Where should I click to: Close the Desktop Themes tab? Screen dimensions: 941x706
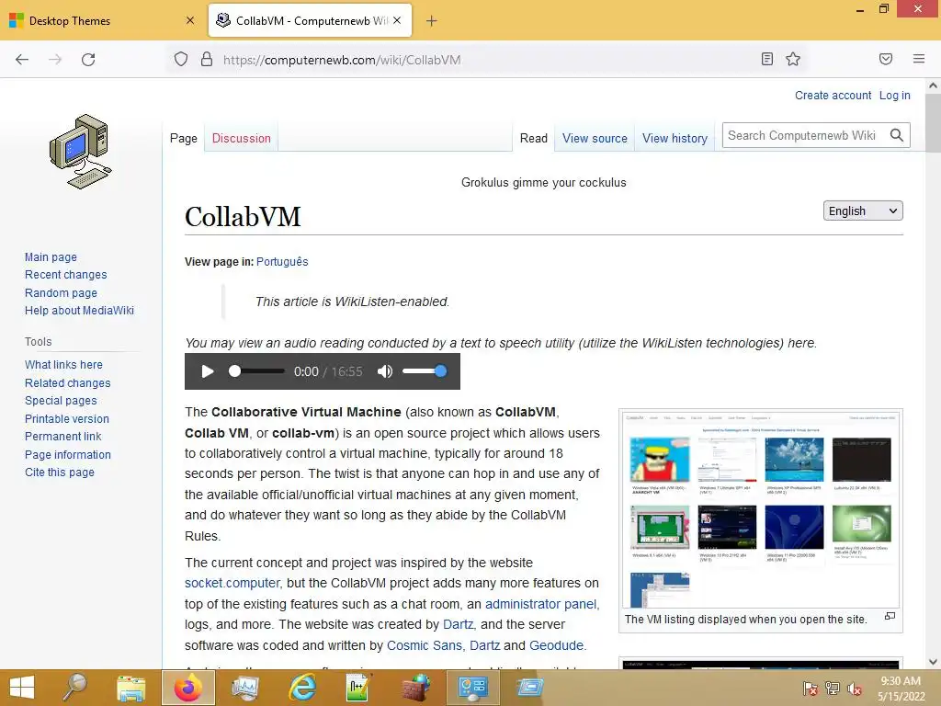pyautogui.click(x=190, y=20)
